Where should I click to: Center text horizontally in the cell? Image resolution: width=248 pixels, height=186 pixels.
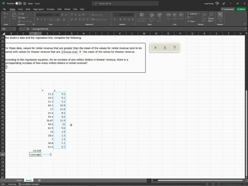76,20
